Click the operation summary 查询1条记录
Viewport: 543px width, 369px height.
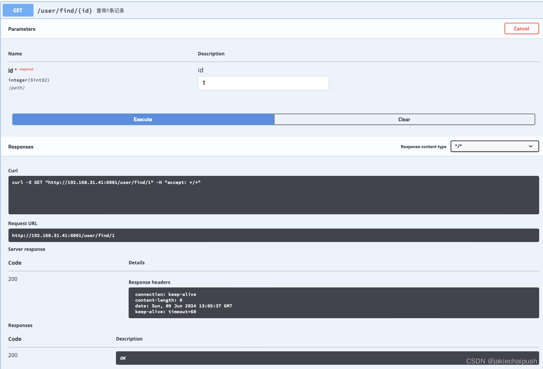[110, 10]
